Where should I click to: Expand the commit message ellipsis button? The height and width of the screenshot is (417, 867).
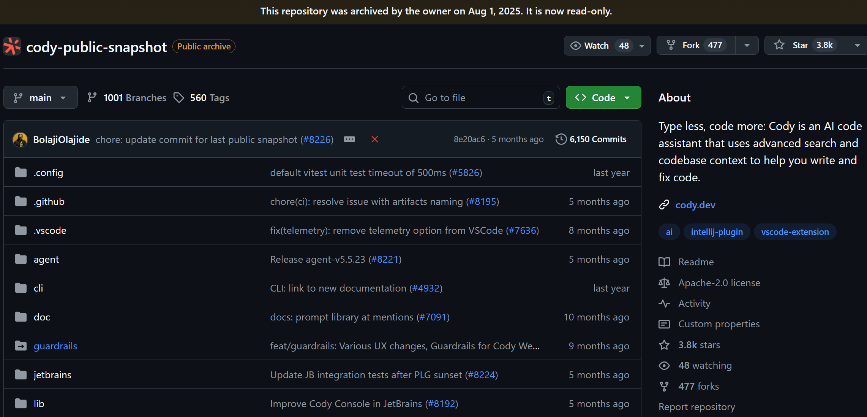pyautogui.click(x=349, y=140)
